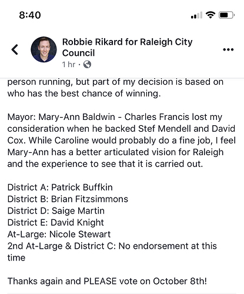Screen dimensions: 244x294
Task: Tap the 'District B: Brian Fitzsimmons' line
Action: tap(68, 199)
